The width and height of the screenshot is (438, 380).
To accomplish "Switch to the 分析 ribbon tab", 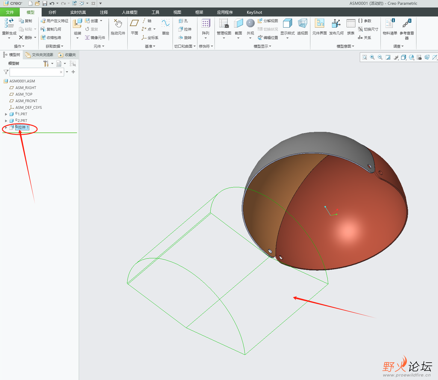I will tap(52, 12).
